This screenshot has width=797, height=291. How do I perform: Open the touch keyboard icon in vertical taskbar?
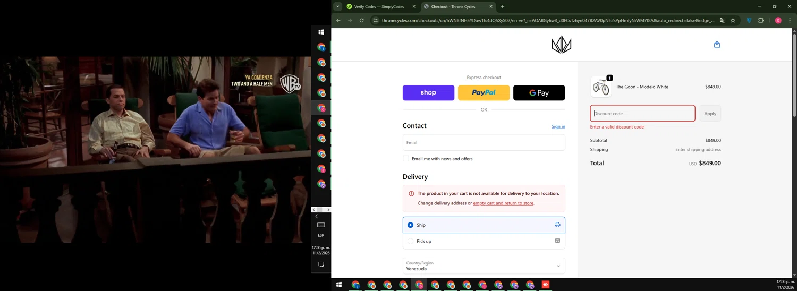(x=321, y=225)
